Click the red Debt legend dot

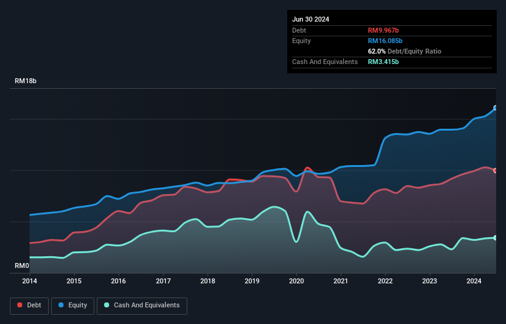pos(20,305)
